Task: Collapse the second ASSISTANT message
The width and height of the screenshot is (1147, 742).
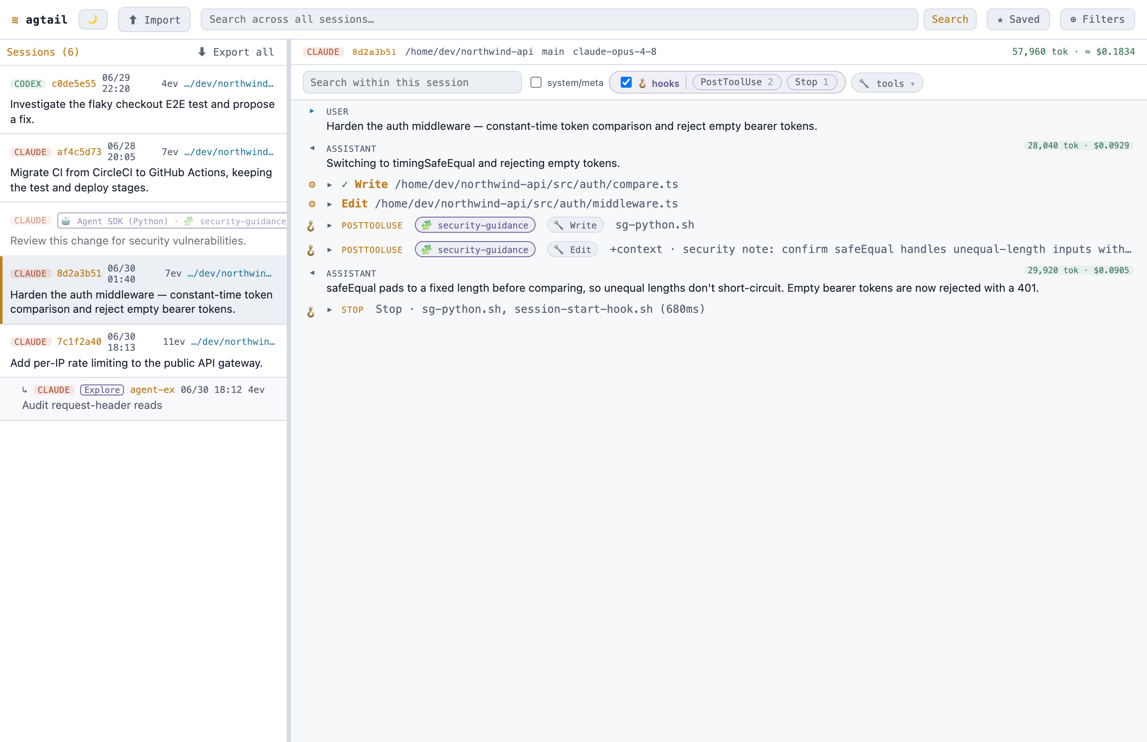Action: [312, 273]
